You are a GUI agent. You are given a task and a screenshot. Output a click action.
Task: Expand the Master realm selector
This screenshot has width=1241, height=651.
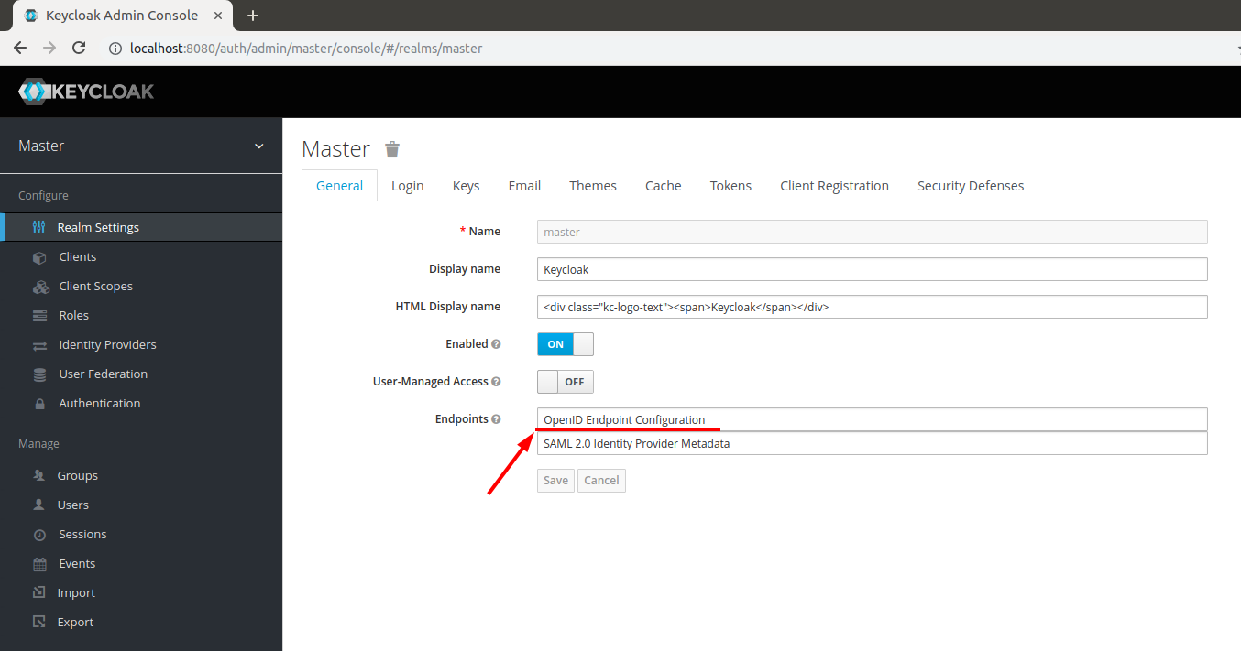141,146
